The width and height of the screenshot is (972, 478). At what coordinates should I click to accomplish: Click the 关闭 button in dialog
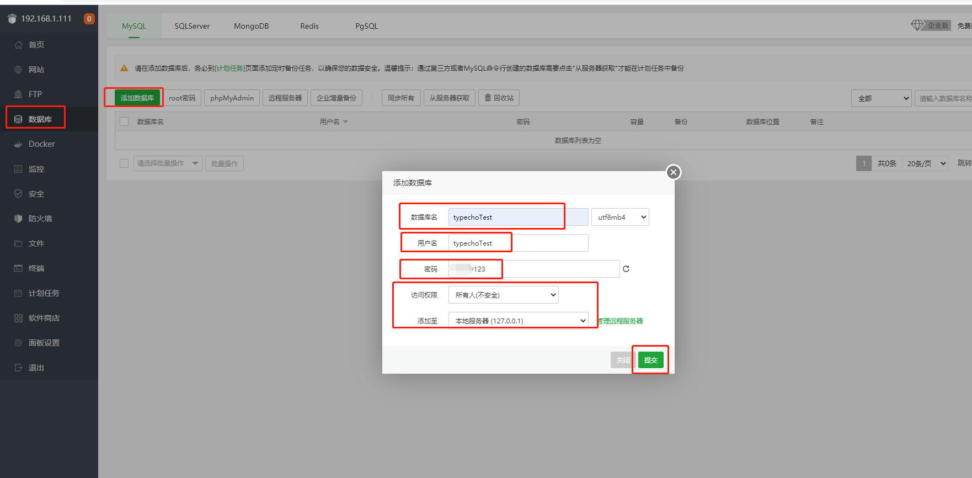coord(623,360)
